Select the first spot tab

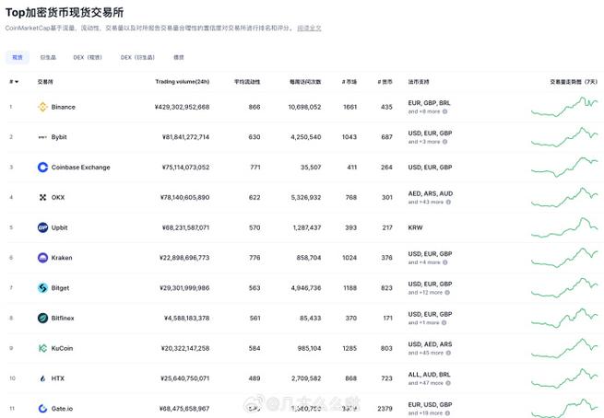[x=18, y=57]
